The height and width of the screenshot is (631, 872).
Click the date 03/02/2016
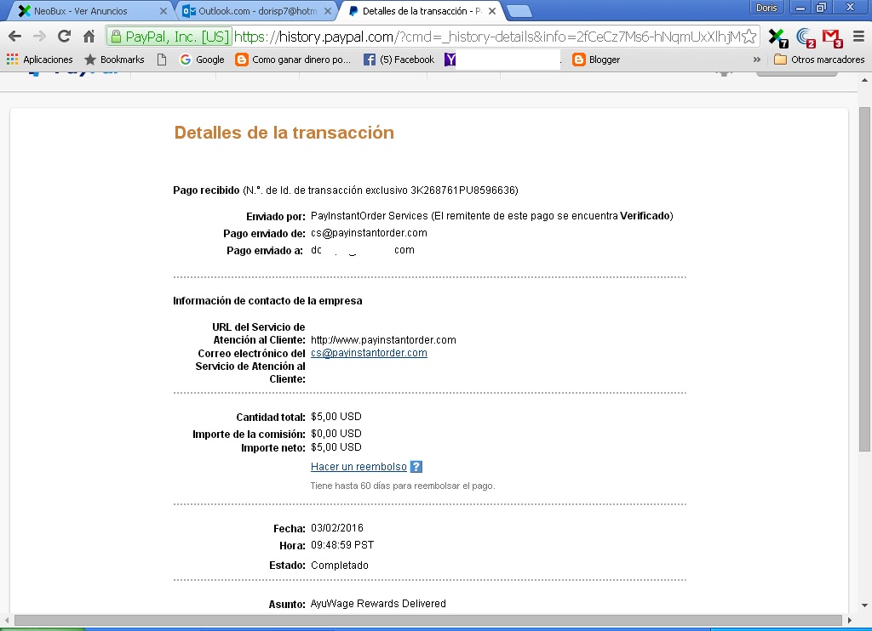(x=337, y=528)
